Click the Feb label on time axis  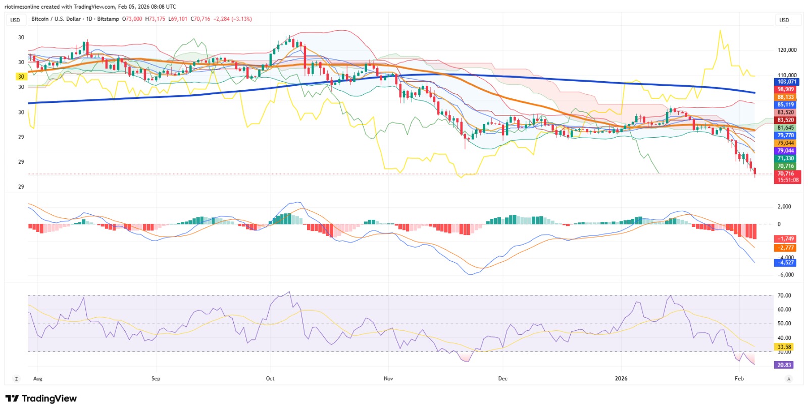tap(739, 378)
